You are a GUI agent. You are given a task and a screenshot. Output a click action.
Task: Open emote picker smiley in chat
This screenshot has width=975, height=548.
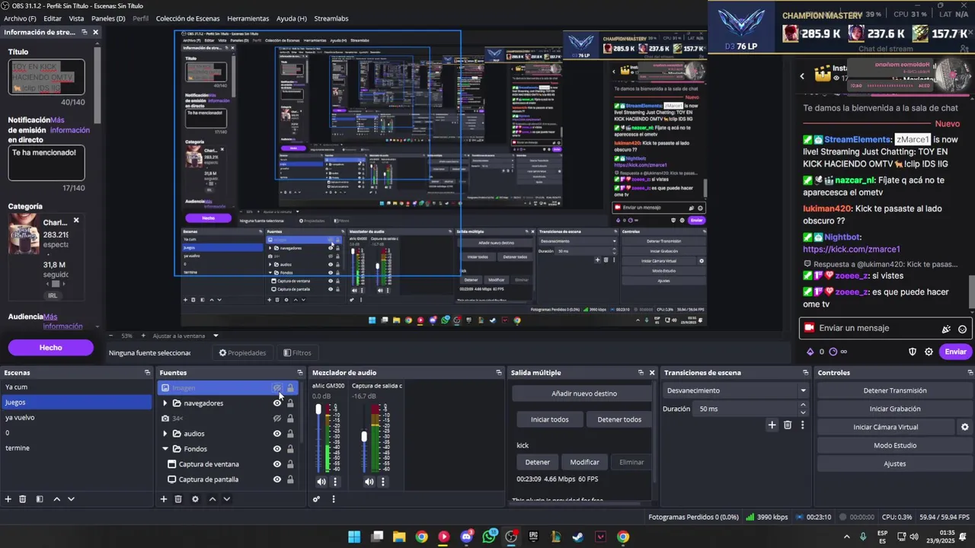click(x=963, y=330)
